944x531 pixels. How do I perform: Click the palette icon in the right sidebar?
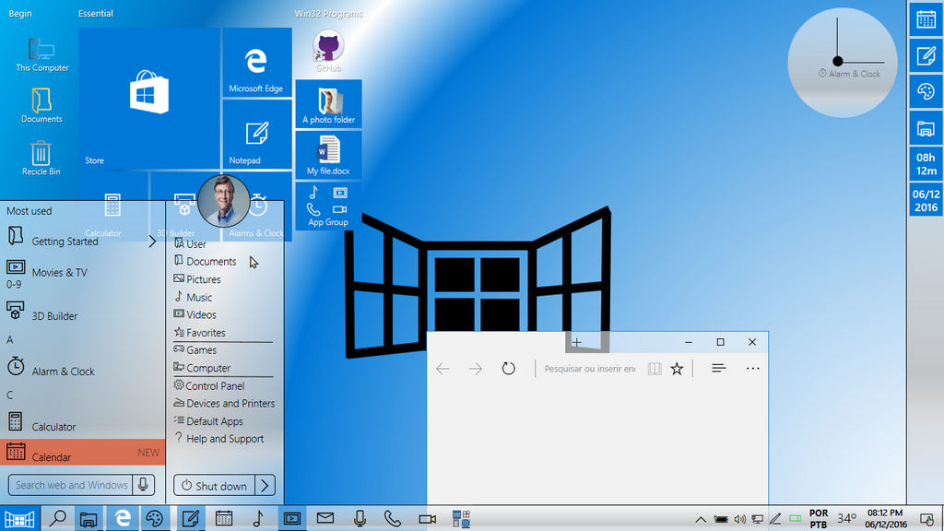pyautogui.click(x=926, y=91)
